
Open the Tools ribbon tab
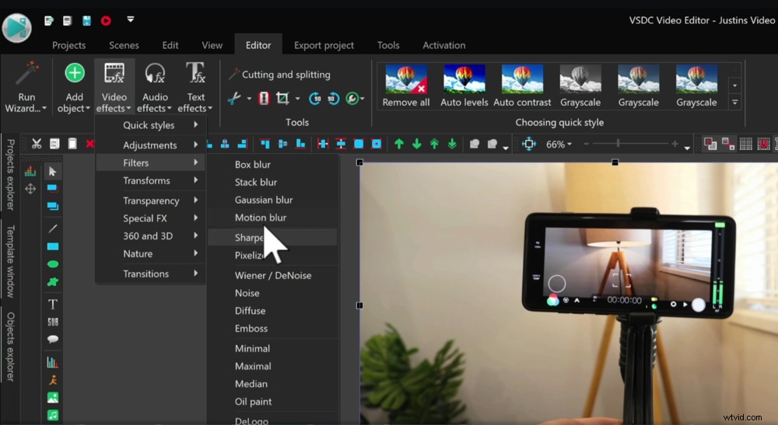[388, 45]
